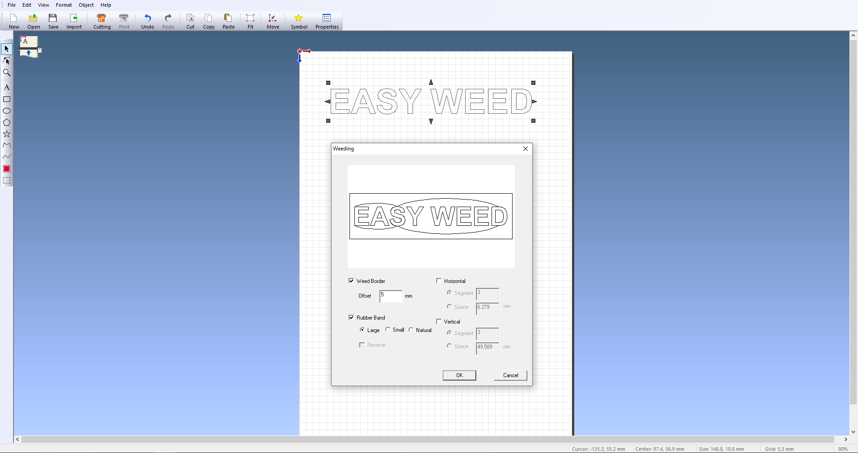Choose the rectangle shape tool

(x=7, y=99)
